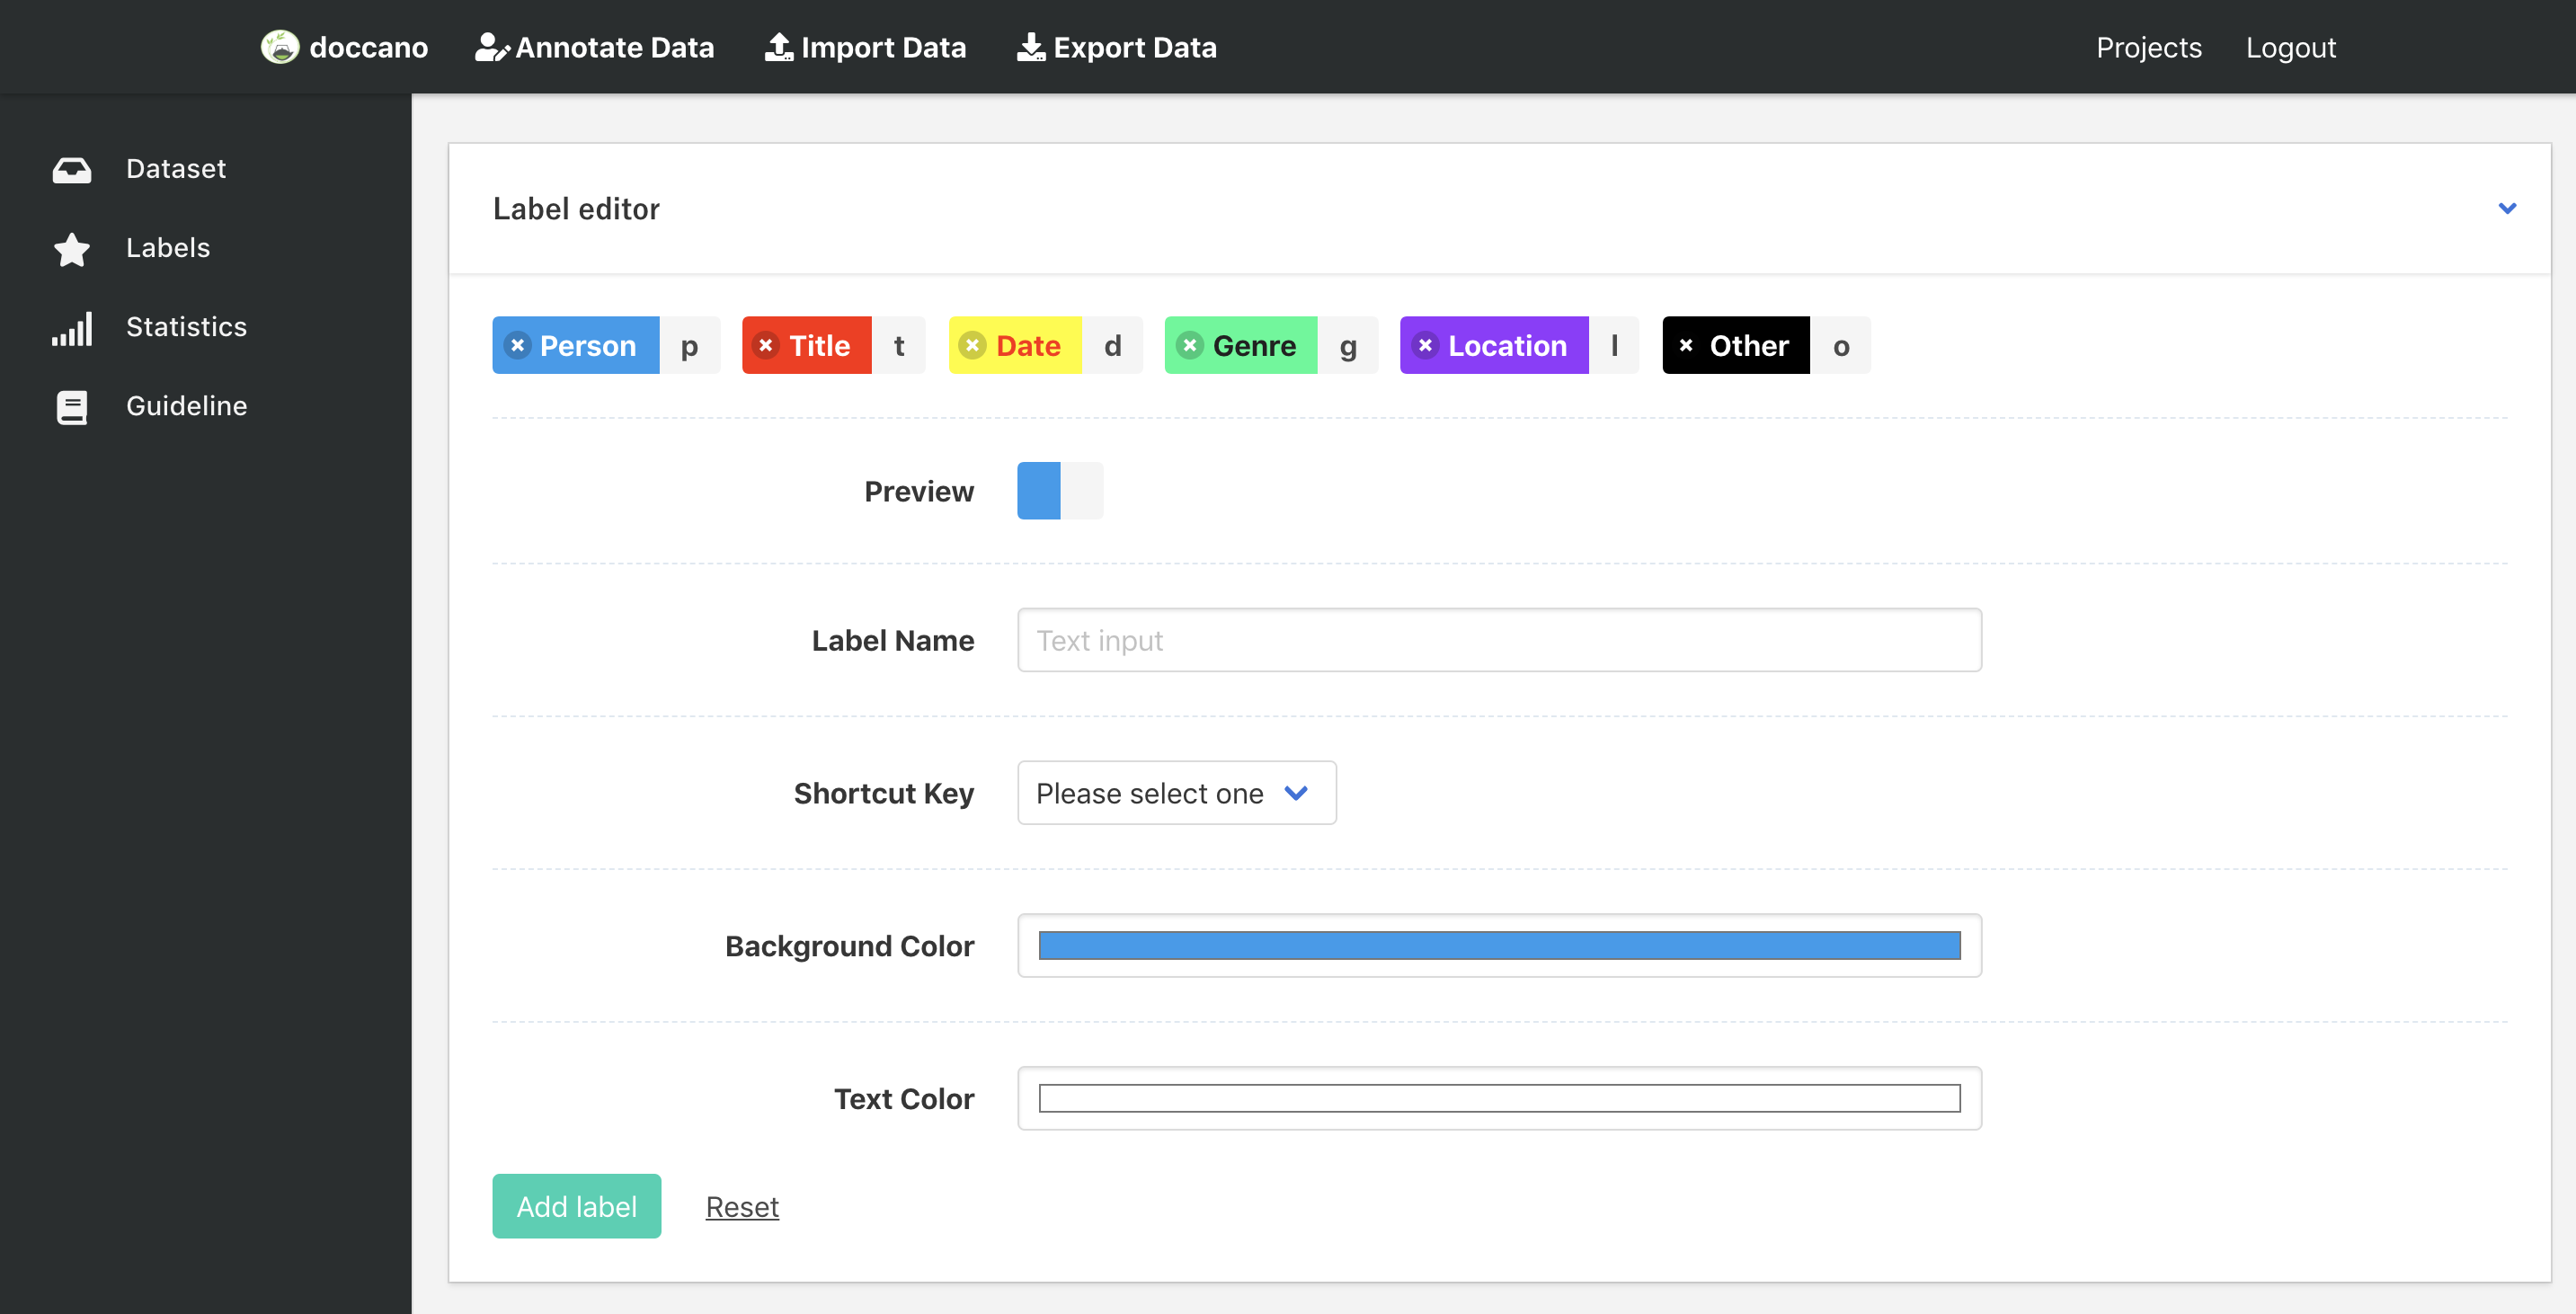Open the Shortcut Key dropdown
Viewport: 2576px width, 1314px height.
(x=1176, y=793)
